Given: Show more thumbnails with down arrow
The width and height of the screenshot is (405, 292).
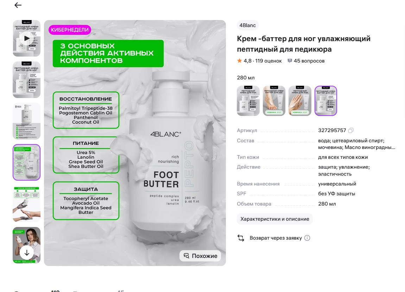Looking at the screenshot, I should click(27, 253).
